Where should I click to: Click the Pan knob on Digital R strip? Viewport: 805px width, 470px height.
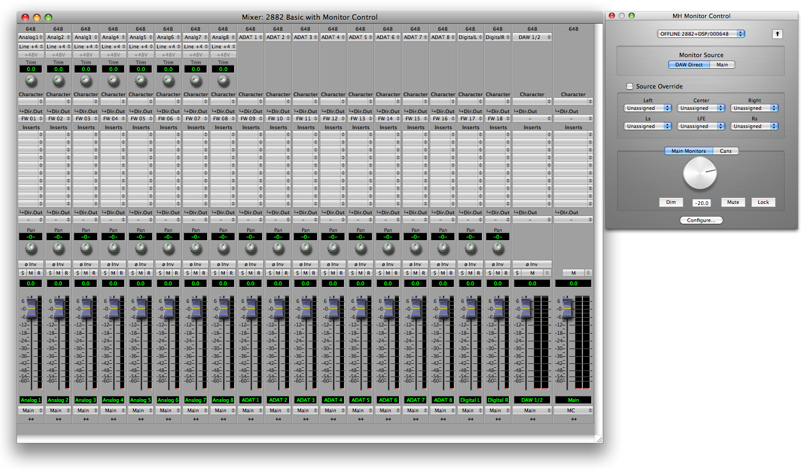tap(498, 248)
